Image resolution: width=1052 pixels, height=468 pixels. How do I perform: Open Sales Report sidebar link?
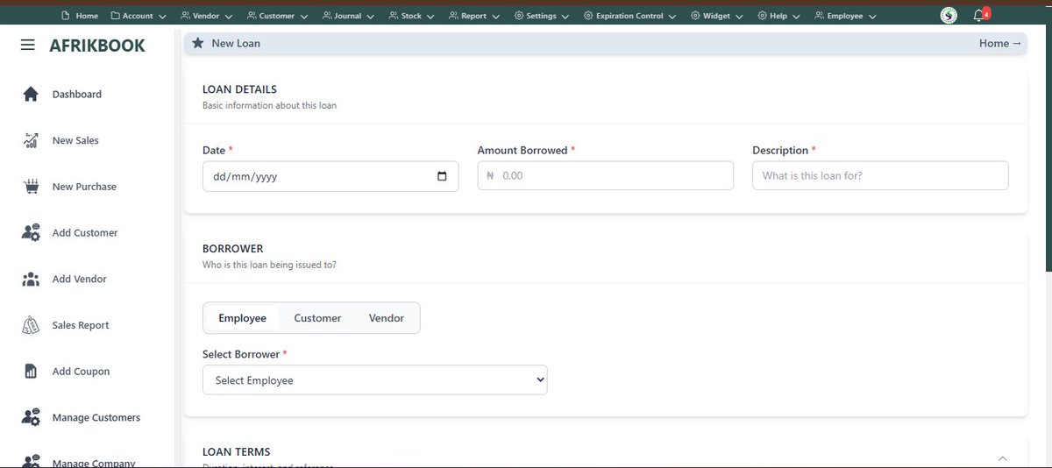(x=81, y=325)
